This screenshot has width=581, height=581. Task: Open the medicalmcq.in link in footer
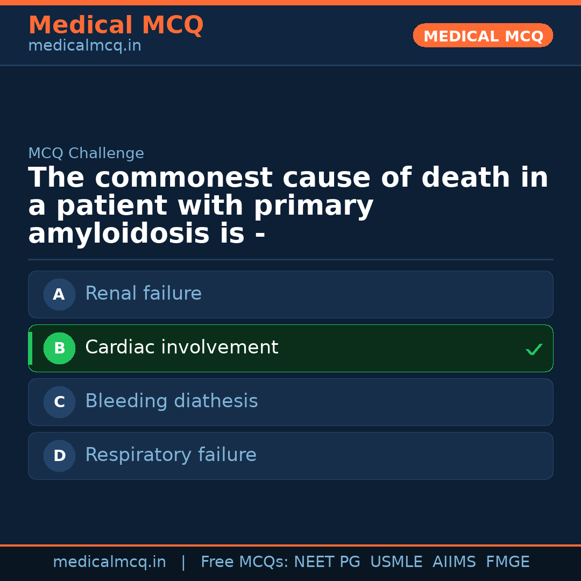tap(109, 561)
